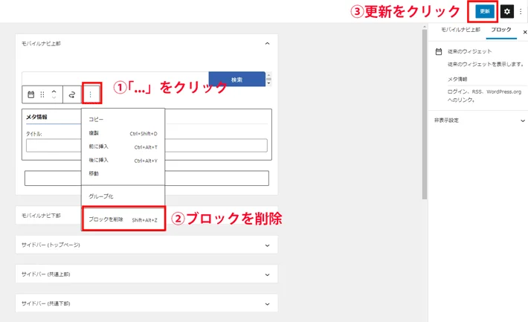The image size is (528, 322).
Task: Move block down with down arrow
Action: [54, 97]
